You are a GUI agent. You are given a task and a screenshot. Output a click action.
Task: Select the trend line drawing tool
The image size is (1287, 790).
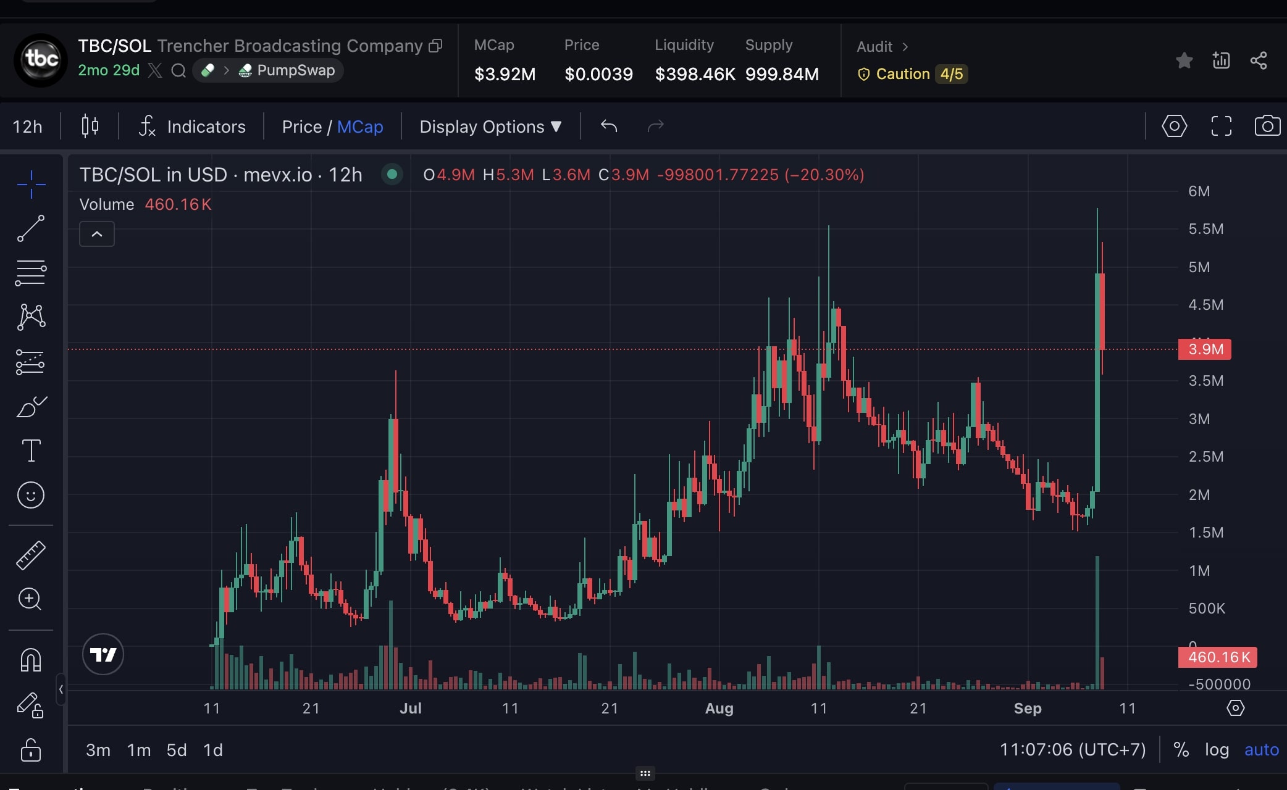pyautogui.click(x=30, y=228)
